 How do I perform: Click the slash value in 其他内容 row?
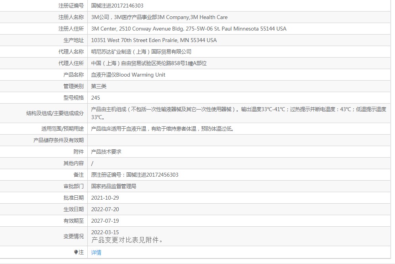(92, 163)
